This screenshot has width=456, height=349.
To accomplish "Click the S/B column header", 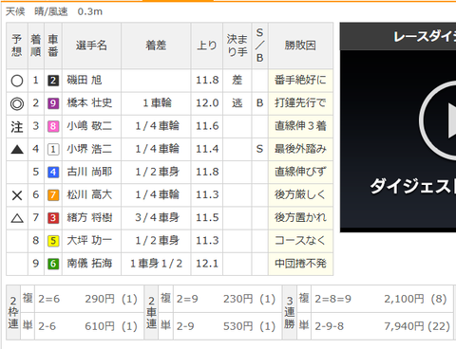I will [x=259, y=46].
